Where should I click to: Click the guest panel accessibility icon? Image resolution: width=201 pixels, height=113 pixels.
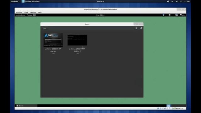tap(164, 15)
